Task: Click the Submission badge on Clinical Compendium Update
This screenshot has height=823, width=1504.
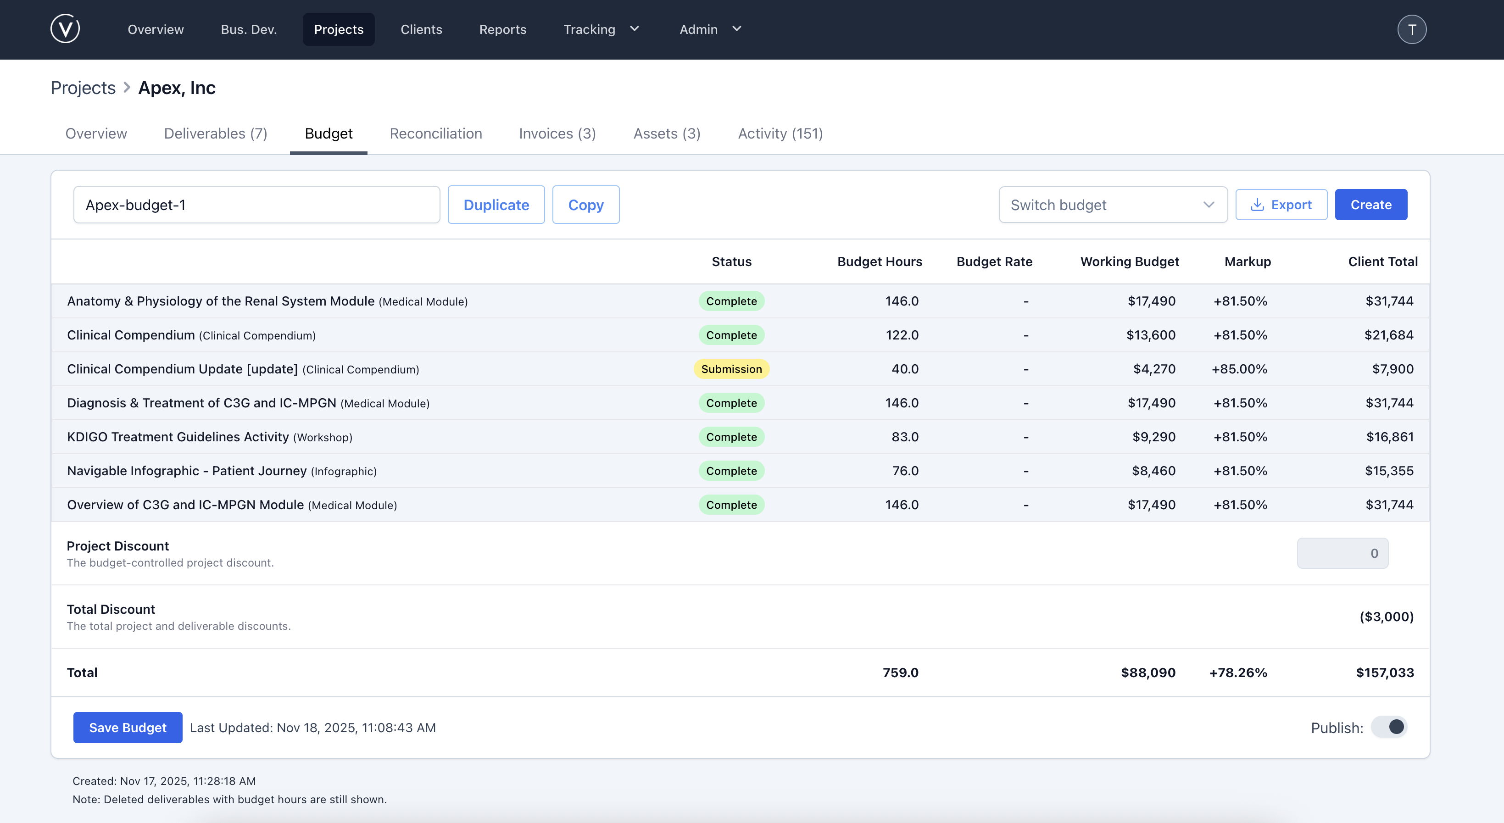Action: click(x=731, y=369)
